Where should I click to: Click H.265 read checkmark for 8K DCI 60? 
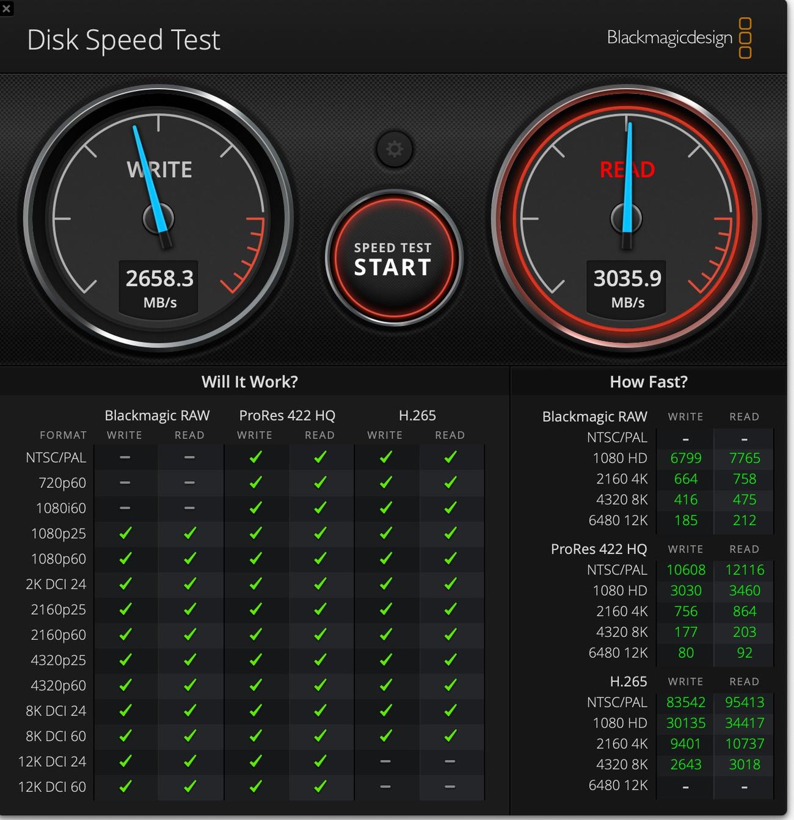[450, 736]
